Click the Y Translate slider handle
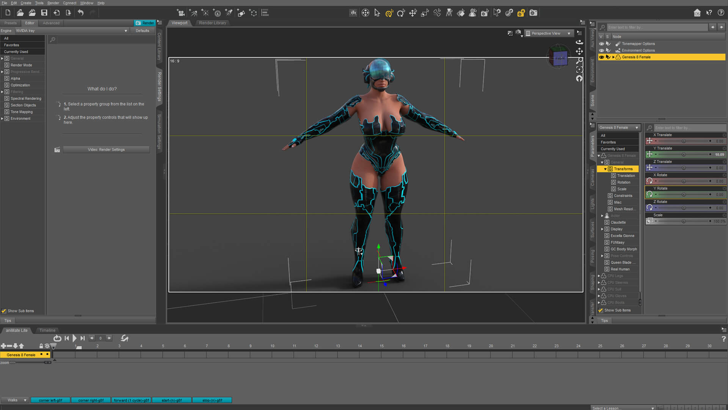Viewport: 728px width, 410px height. coord(683,155)
